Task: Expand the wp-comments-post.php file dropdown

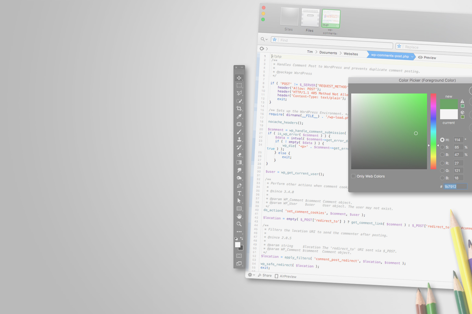Action: click(412, 57)
